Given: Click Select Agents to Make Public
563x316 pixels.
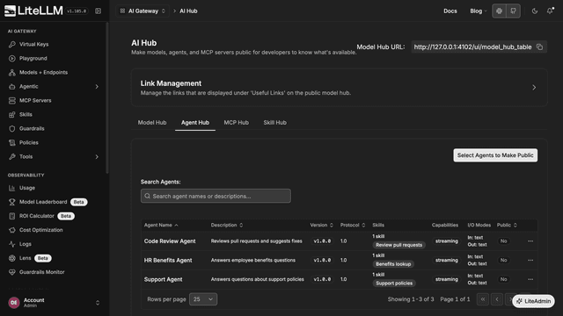Looking at the screenshot, I should pos(495,155).
